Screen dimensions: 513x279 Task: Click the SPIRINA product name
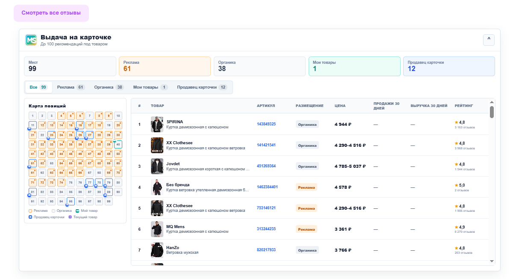coord(174,122)
